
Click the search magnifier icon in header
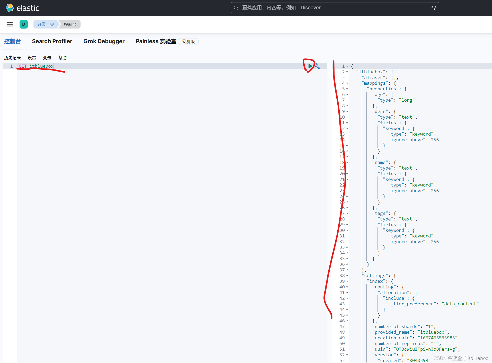[x=236, y=8]
